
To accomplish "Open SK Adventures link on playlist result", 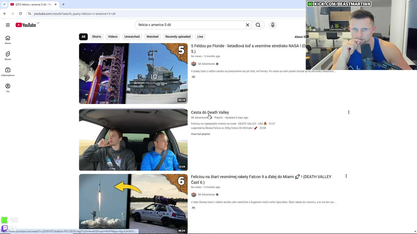I will pos(199,118).
